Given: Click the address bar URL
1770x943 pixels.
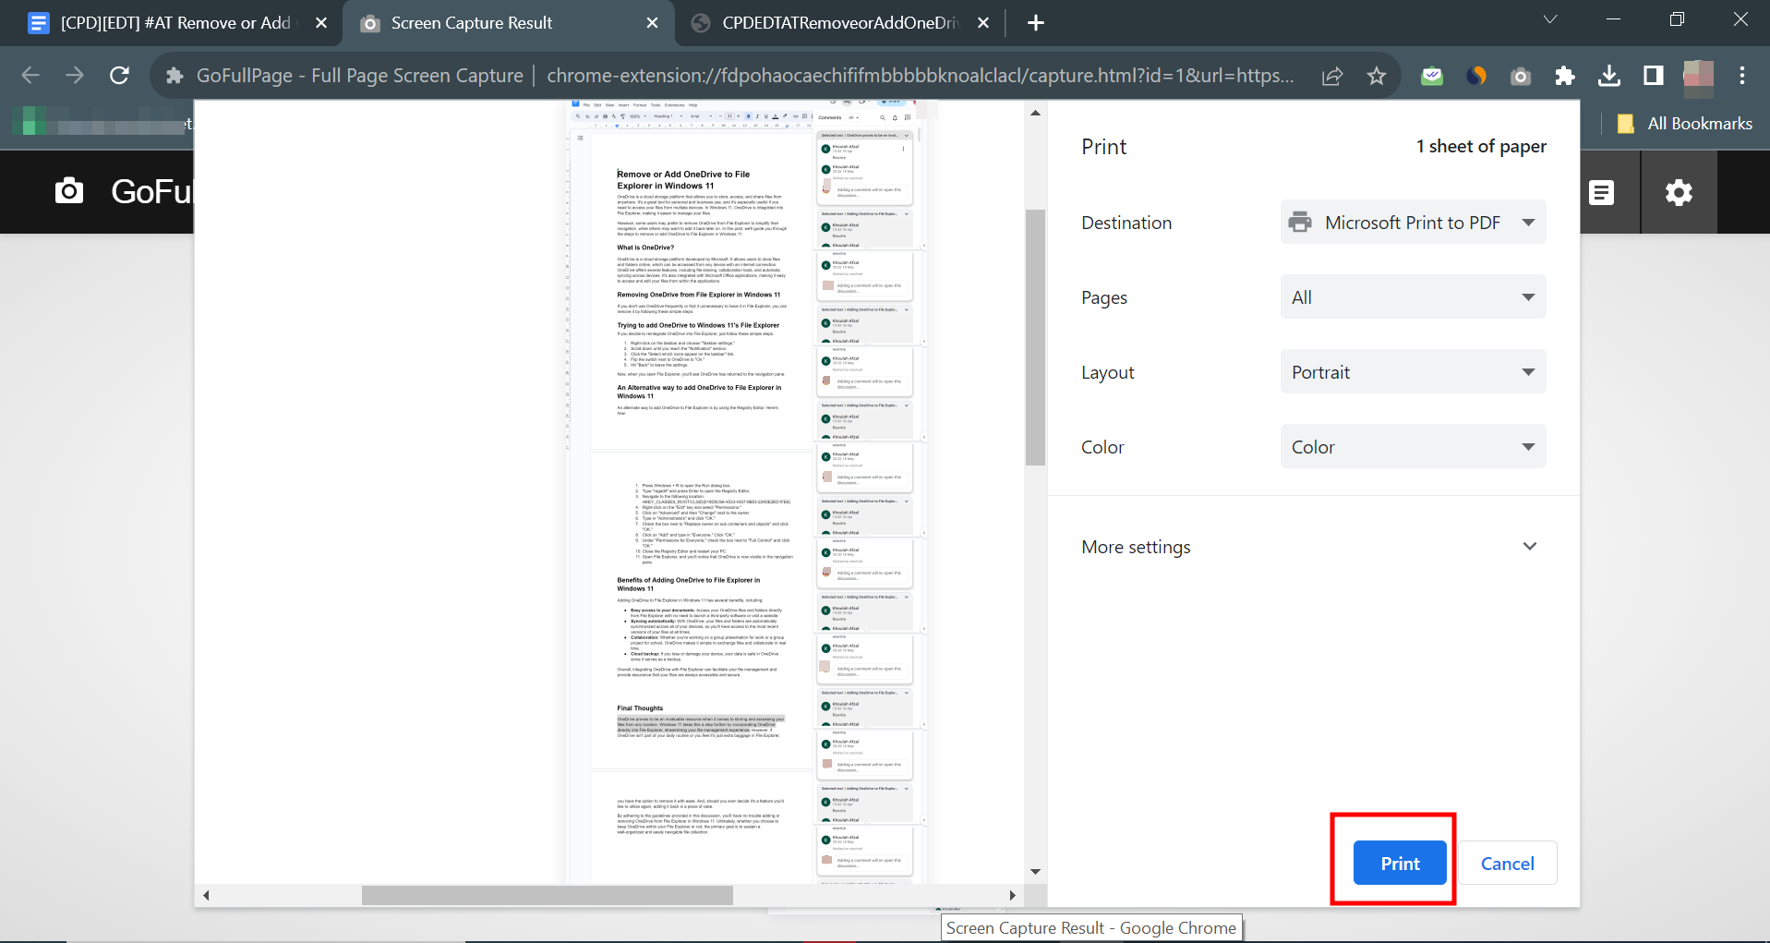Looking at the screenshot, I should [x=920, y=76].
